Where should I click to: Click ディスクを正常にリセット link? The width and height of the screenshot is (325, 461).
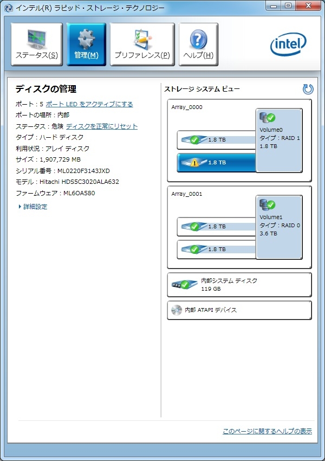(102, 126)
